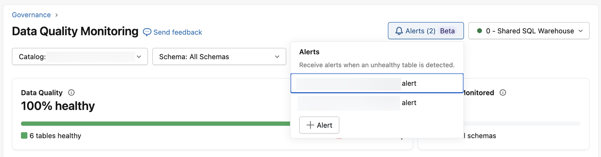Open the Catalog dropdown
Viewport: 601px width, 157px height.
[x=80, y=57]
